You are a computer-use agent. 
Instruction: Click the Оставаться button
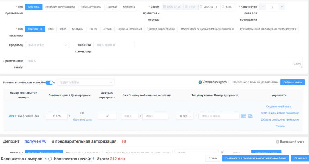301,158
